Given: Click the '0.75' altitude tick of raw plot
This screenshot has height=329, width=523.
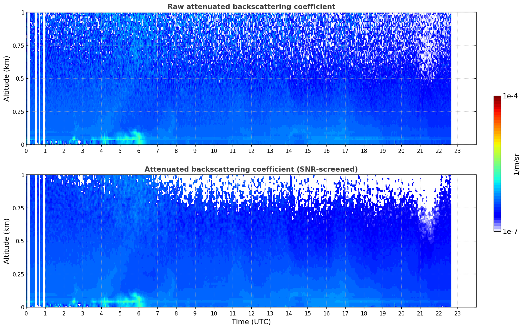Looking at the screenshot, I should tap(18, 45).
